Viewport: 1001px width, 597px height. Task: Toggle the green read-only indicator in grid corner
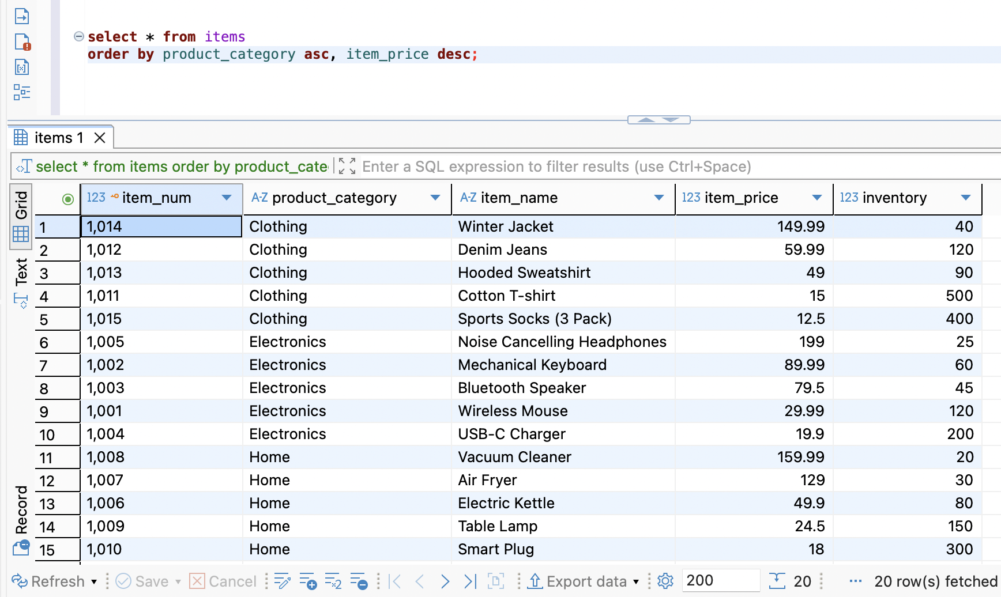pyautogui.click(x=67, y=199)
